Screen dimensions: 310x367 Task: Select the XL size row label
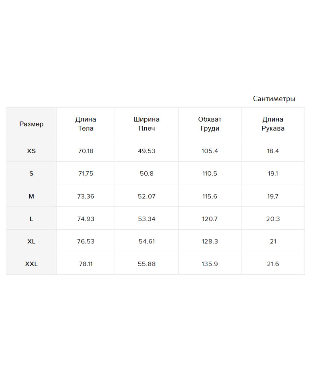click(31, 241)
